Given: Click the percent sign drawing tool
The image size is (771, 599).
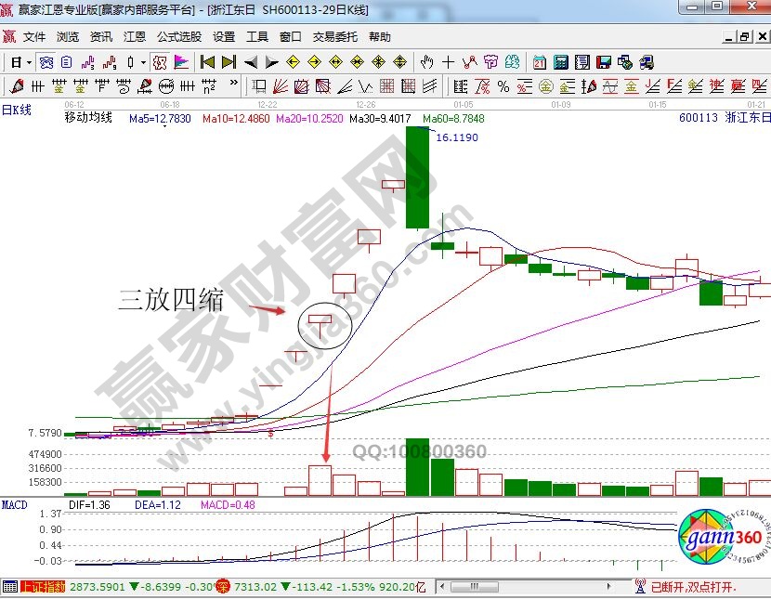Looking at the screenshot, I should pyautogui.click(x=503, y=86).
